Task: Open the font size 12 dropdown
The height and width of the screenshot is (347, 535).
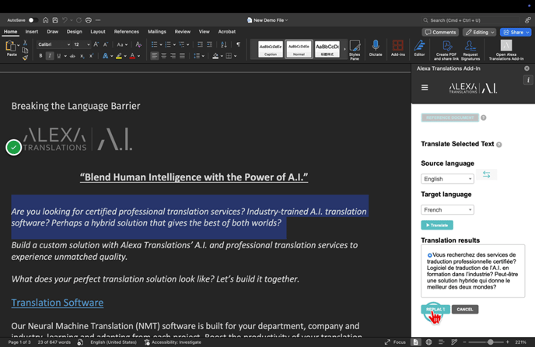Action: pos(89,44)
